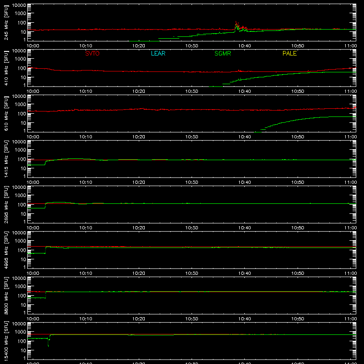Click the cyan LEAR legend label
The height and width of the screenshot is (364, 364).
(158, 53)
